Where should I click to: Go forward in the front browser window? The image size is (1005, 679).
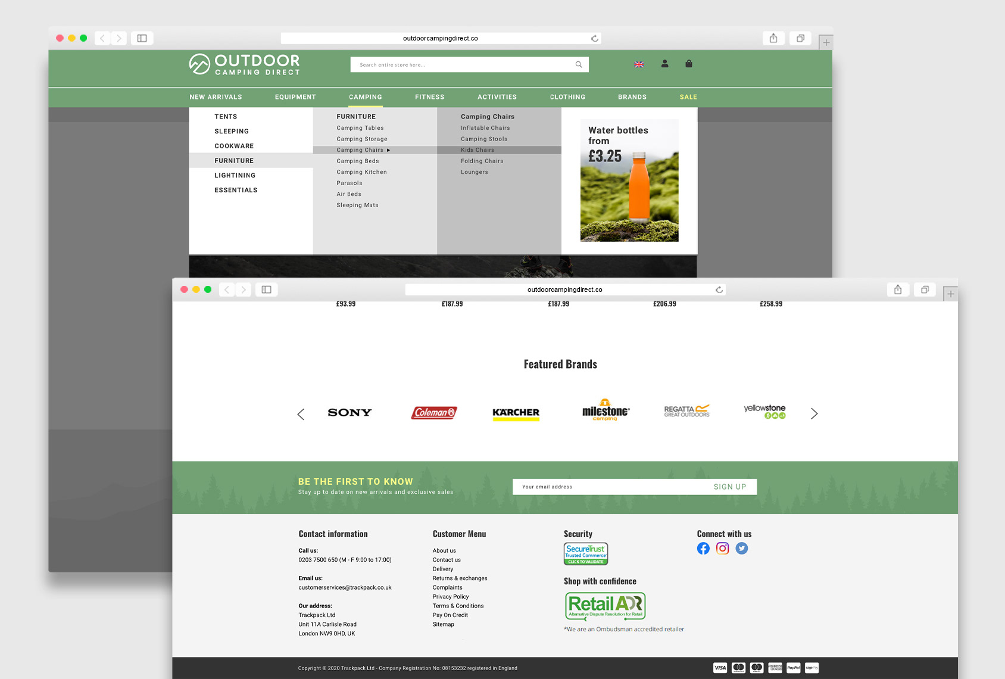click(x=244, y=289)
